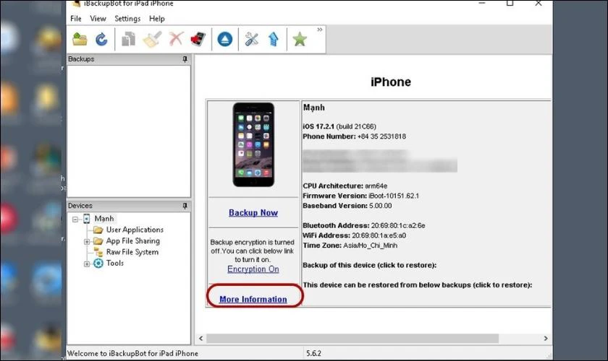Image resolution: width=608 pixels, height=361 pixels.
Task: Click the horizontal scrollbar right arrow
Action: [546, 339]
